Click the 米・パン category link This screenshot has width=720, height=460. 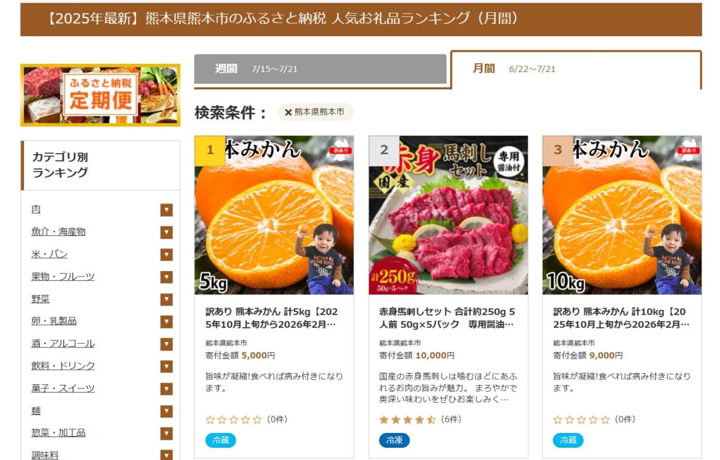coord(49,254)
